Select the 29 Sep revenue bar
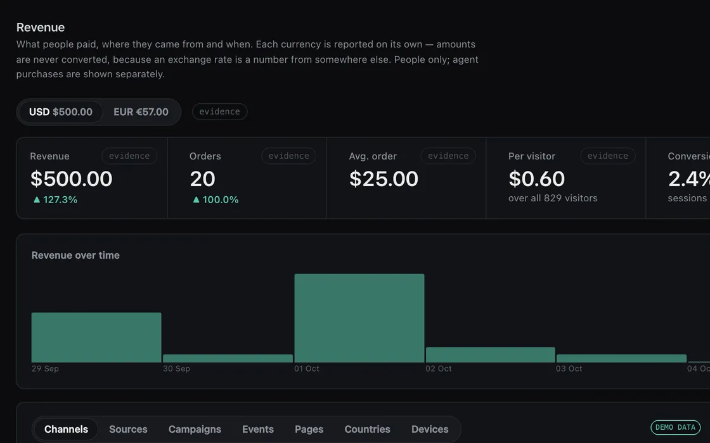This screenshot has height=443, width=710. 96,337
